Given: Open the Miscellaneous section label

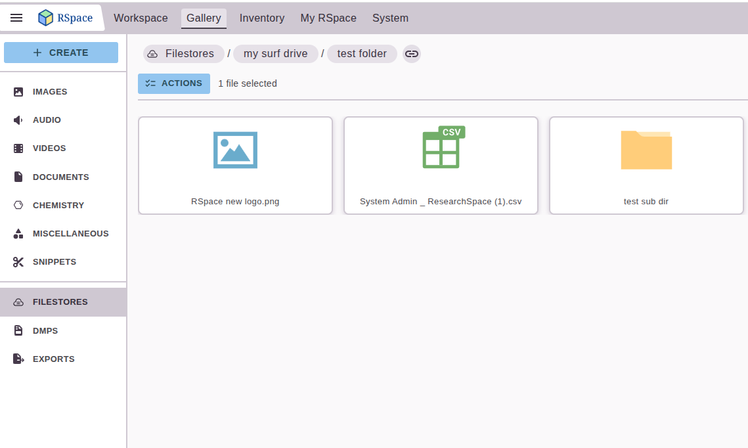Looking at the screenshot, I should tap(71, 234).
